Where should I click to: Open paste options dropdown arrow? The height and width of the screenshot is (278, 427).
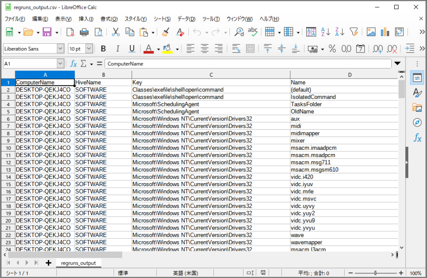click(x=153, y=33)
